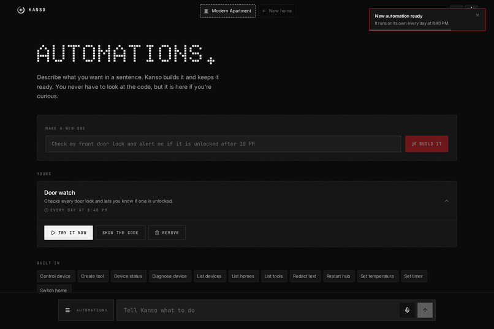Open the Control device built-in tool

coord(55,276)
